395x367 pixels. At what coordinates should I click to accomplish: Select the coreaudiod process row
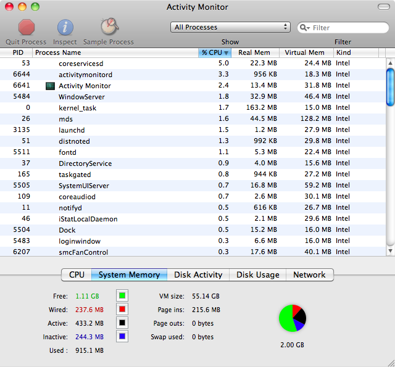[193, 197]
